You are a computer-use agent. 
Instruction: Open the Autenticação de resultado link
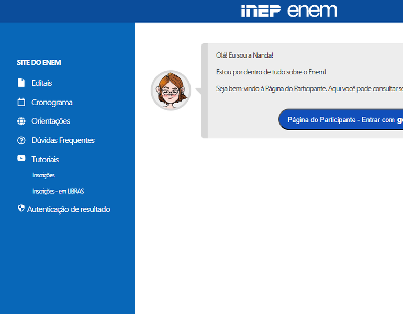69,209
